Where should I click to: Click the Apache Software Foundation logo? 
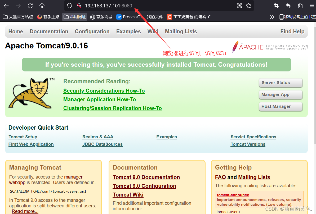(x=270, y=47)
